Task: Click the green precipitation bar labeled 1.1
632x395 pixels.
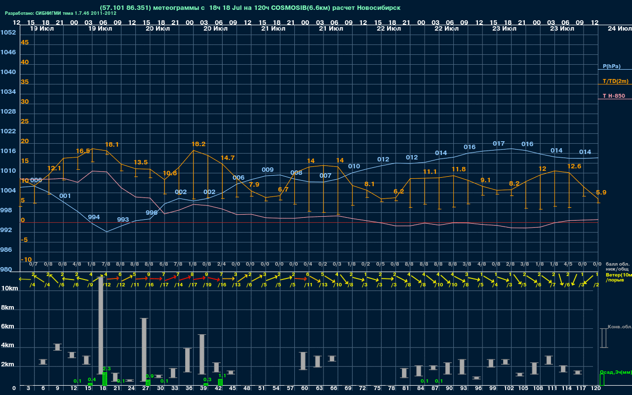Action: (220, 383)
